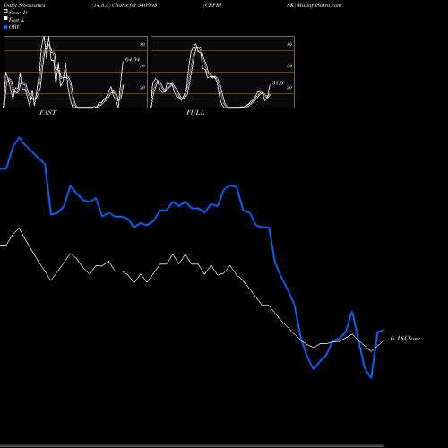448x448 pixels.
Task: Click the MunafaSutra.com source text
Action: [319, 5]
